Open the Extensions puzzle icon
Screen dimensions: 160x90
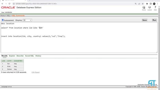(x=147, y=4)
